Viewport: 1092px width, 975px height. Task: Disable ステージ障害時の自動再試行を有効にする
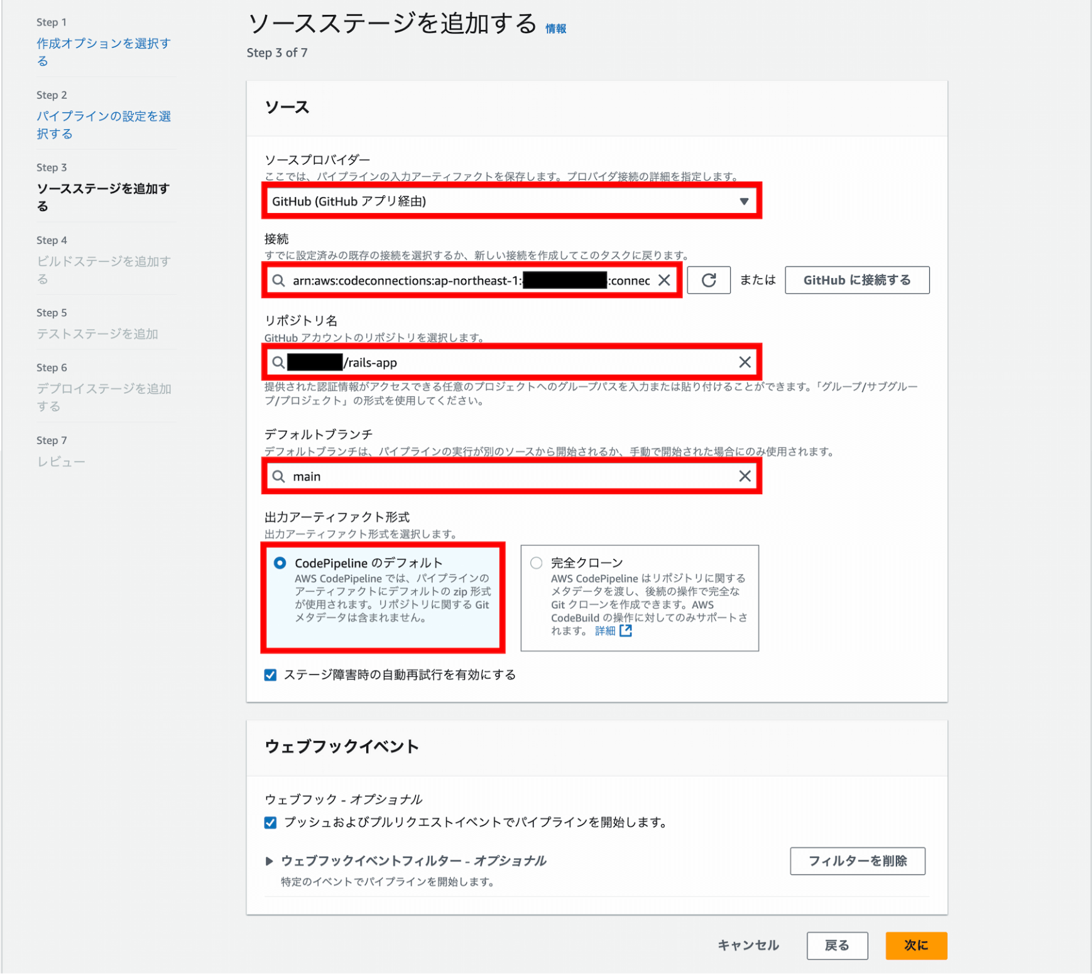pos(270,675)
